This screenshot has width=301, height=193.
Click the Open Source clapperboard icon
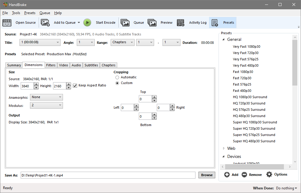(7, 23)
